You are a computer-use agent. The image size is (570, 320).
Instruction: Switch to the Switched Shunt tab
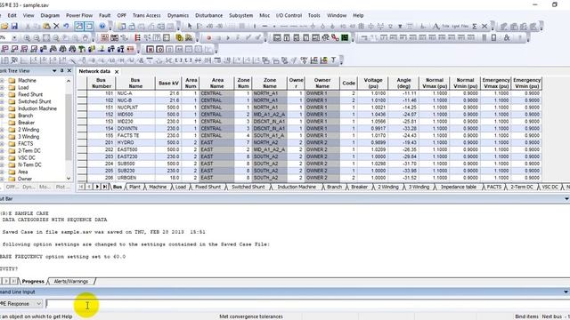point(248,187)
